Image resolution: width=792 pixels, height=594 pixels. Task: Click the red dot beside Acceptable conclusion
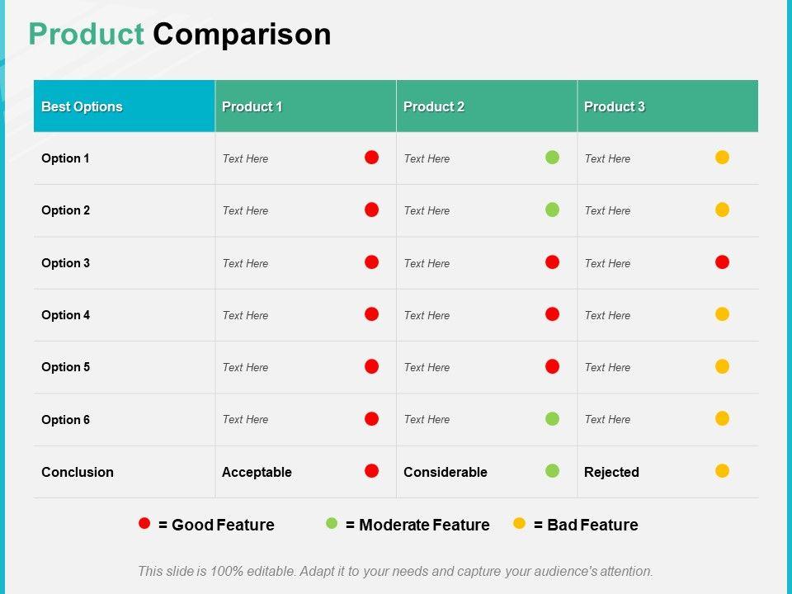[372, 471]
